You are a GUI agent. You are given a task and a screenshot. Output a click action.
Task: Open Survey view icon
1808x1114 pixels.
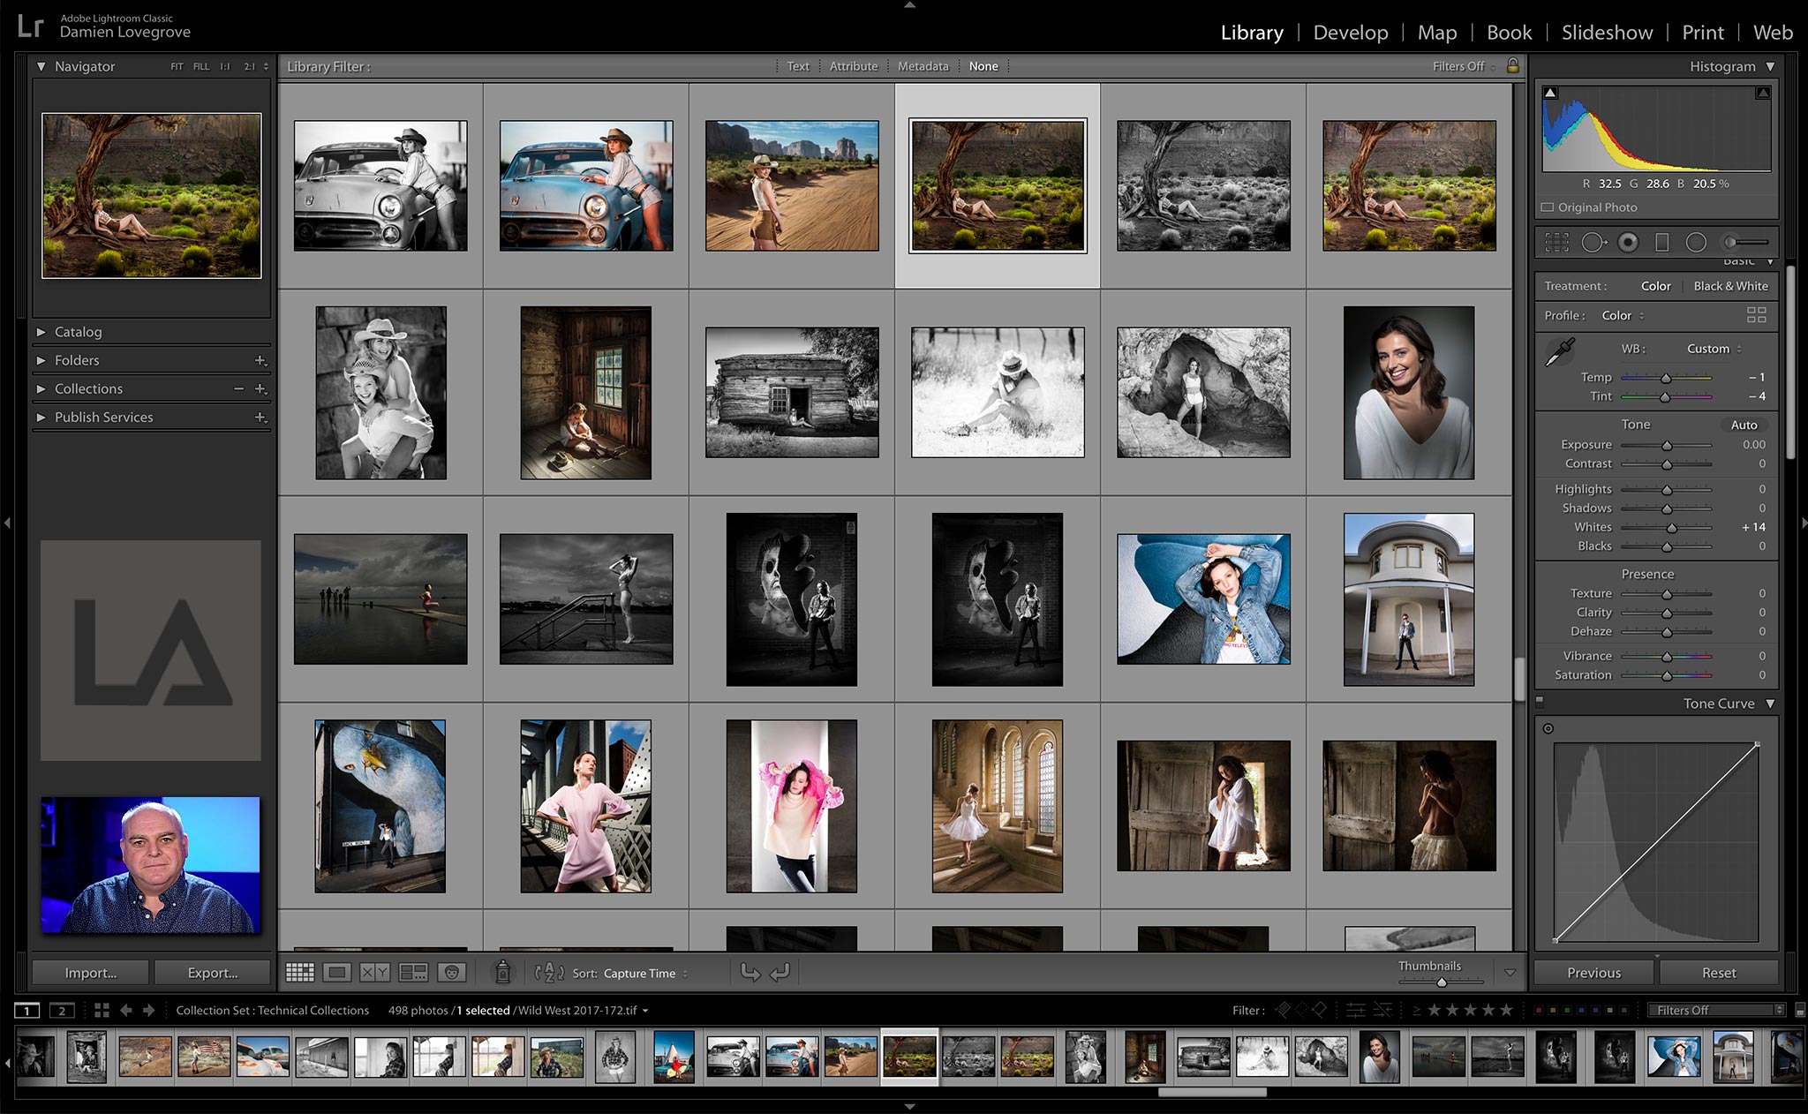pos(413,973)
